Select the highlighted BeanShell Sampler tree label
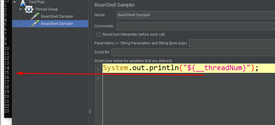 pyautogui.click(x=57, y=24)
